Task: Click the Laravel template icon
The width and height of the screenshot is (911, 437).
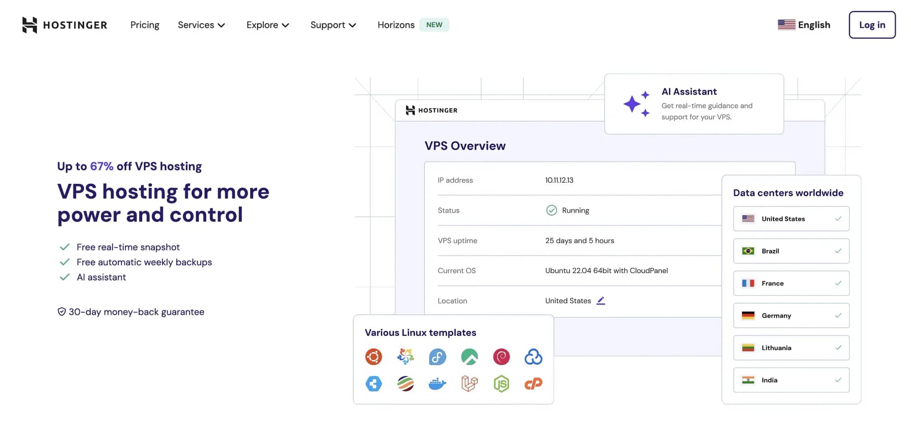Action: click(x=470, y=383)
